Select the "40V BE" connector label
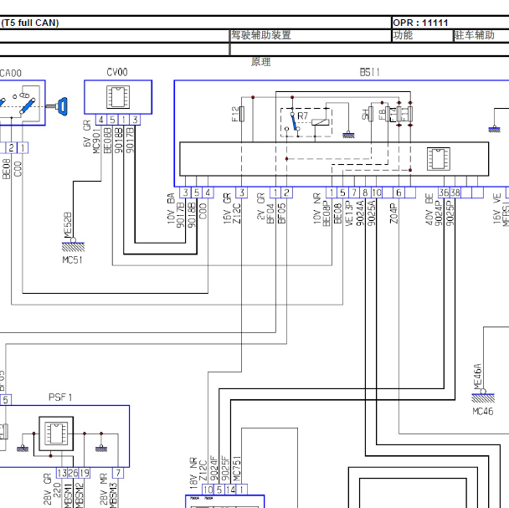The image size is (509, 508). [x=429, y=209]
